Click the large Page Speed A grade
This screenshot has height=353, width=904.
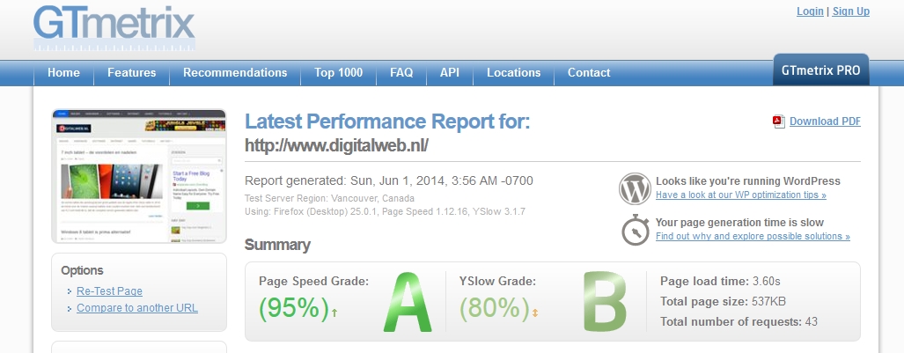coord(408,302)
